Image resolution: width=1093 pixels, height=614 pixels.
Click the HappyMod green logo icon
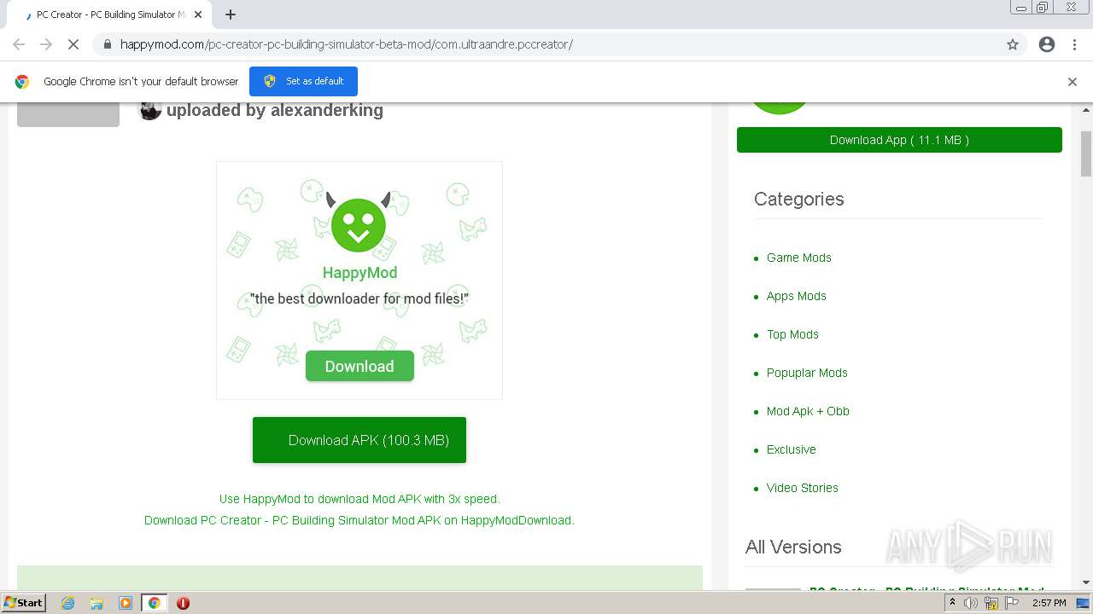coord(359,223)
